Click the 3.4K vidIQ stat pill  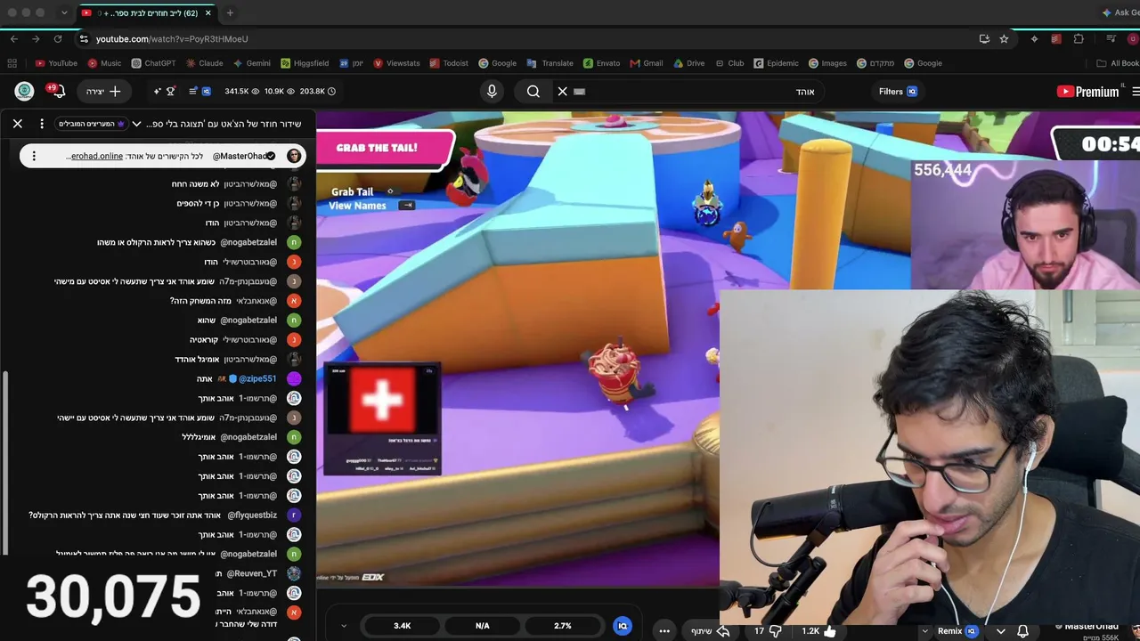[403, 626]
